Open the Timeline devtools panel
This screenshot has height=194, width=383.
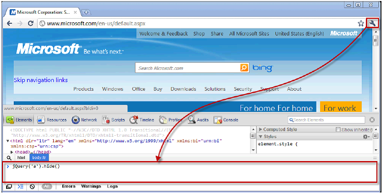[x=142, y=120]
